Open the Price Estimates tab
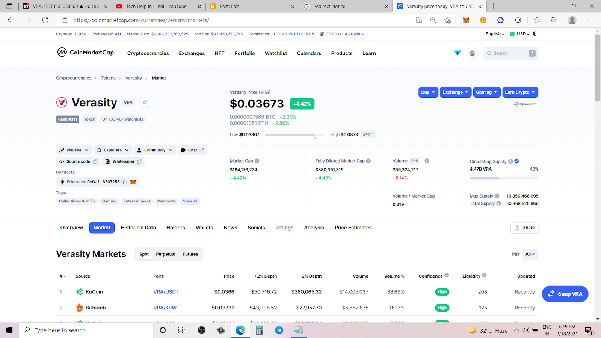Image resolution: width=601 pixels, height=338 pixels. click(353, 228)
